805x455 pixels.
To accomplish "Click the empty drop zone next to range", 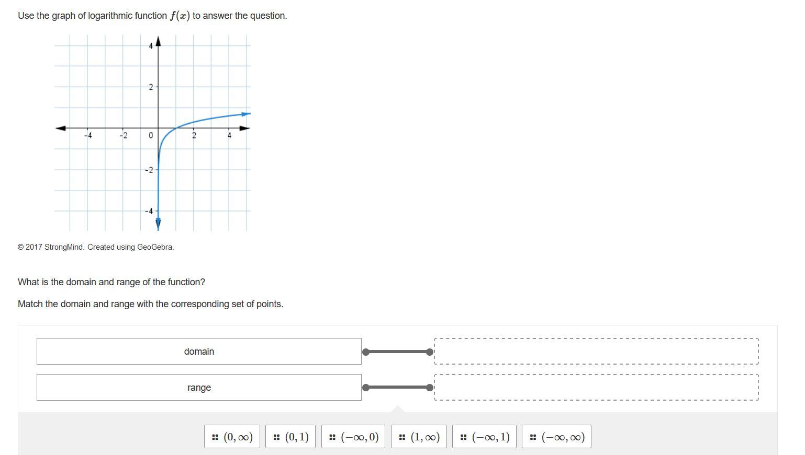I will pos(596,388).
